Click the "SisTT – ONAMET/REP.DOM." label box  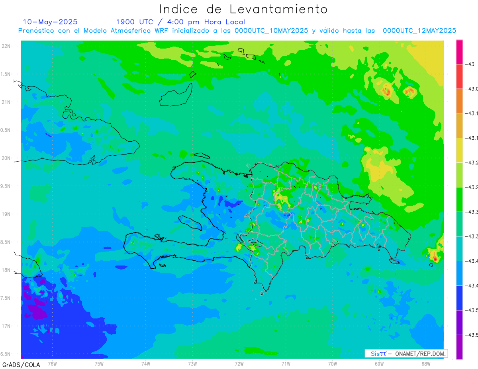pos(406,353)
